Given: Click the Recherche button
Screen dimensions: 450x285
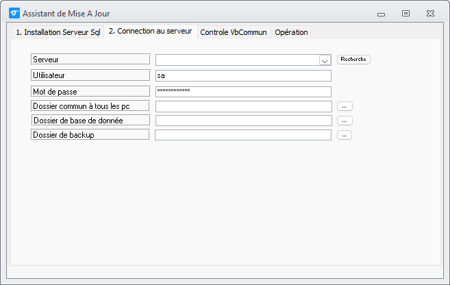Looking at the screenshot, I should (353, 59).
